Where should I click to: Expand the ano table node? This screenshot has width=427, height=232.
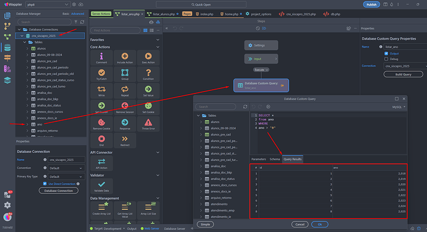[x=27, y=124]
